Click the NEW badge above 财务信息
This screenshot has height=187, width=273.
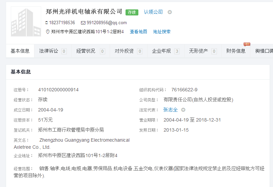tap(247, 44)
